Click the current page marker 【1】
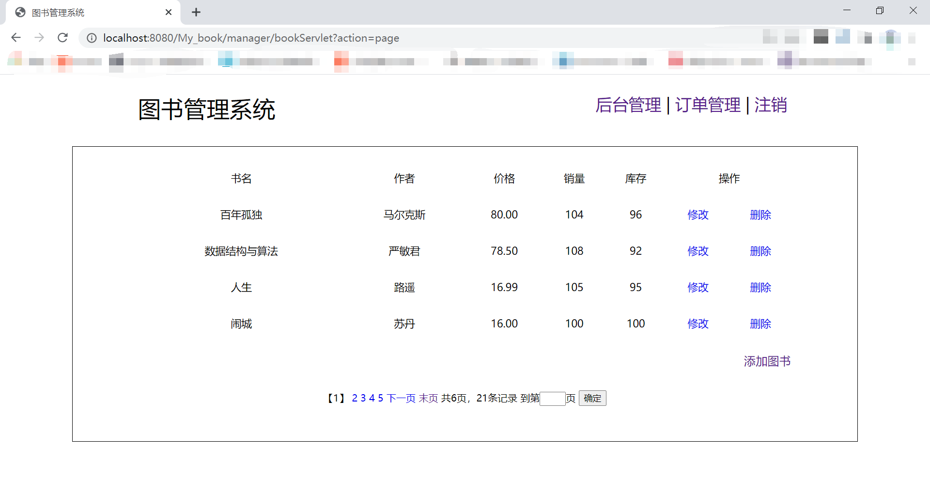 click(336, 398)
